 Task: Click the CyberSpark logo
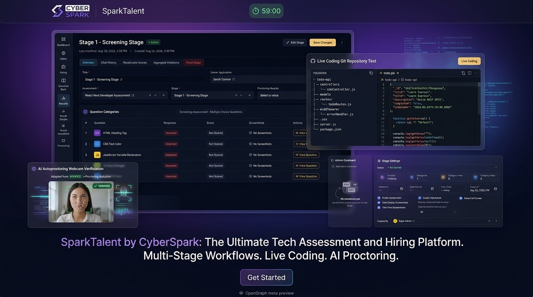[70, 11]
